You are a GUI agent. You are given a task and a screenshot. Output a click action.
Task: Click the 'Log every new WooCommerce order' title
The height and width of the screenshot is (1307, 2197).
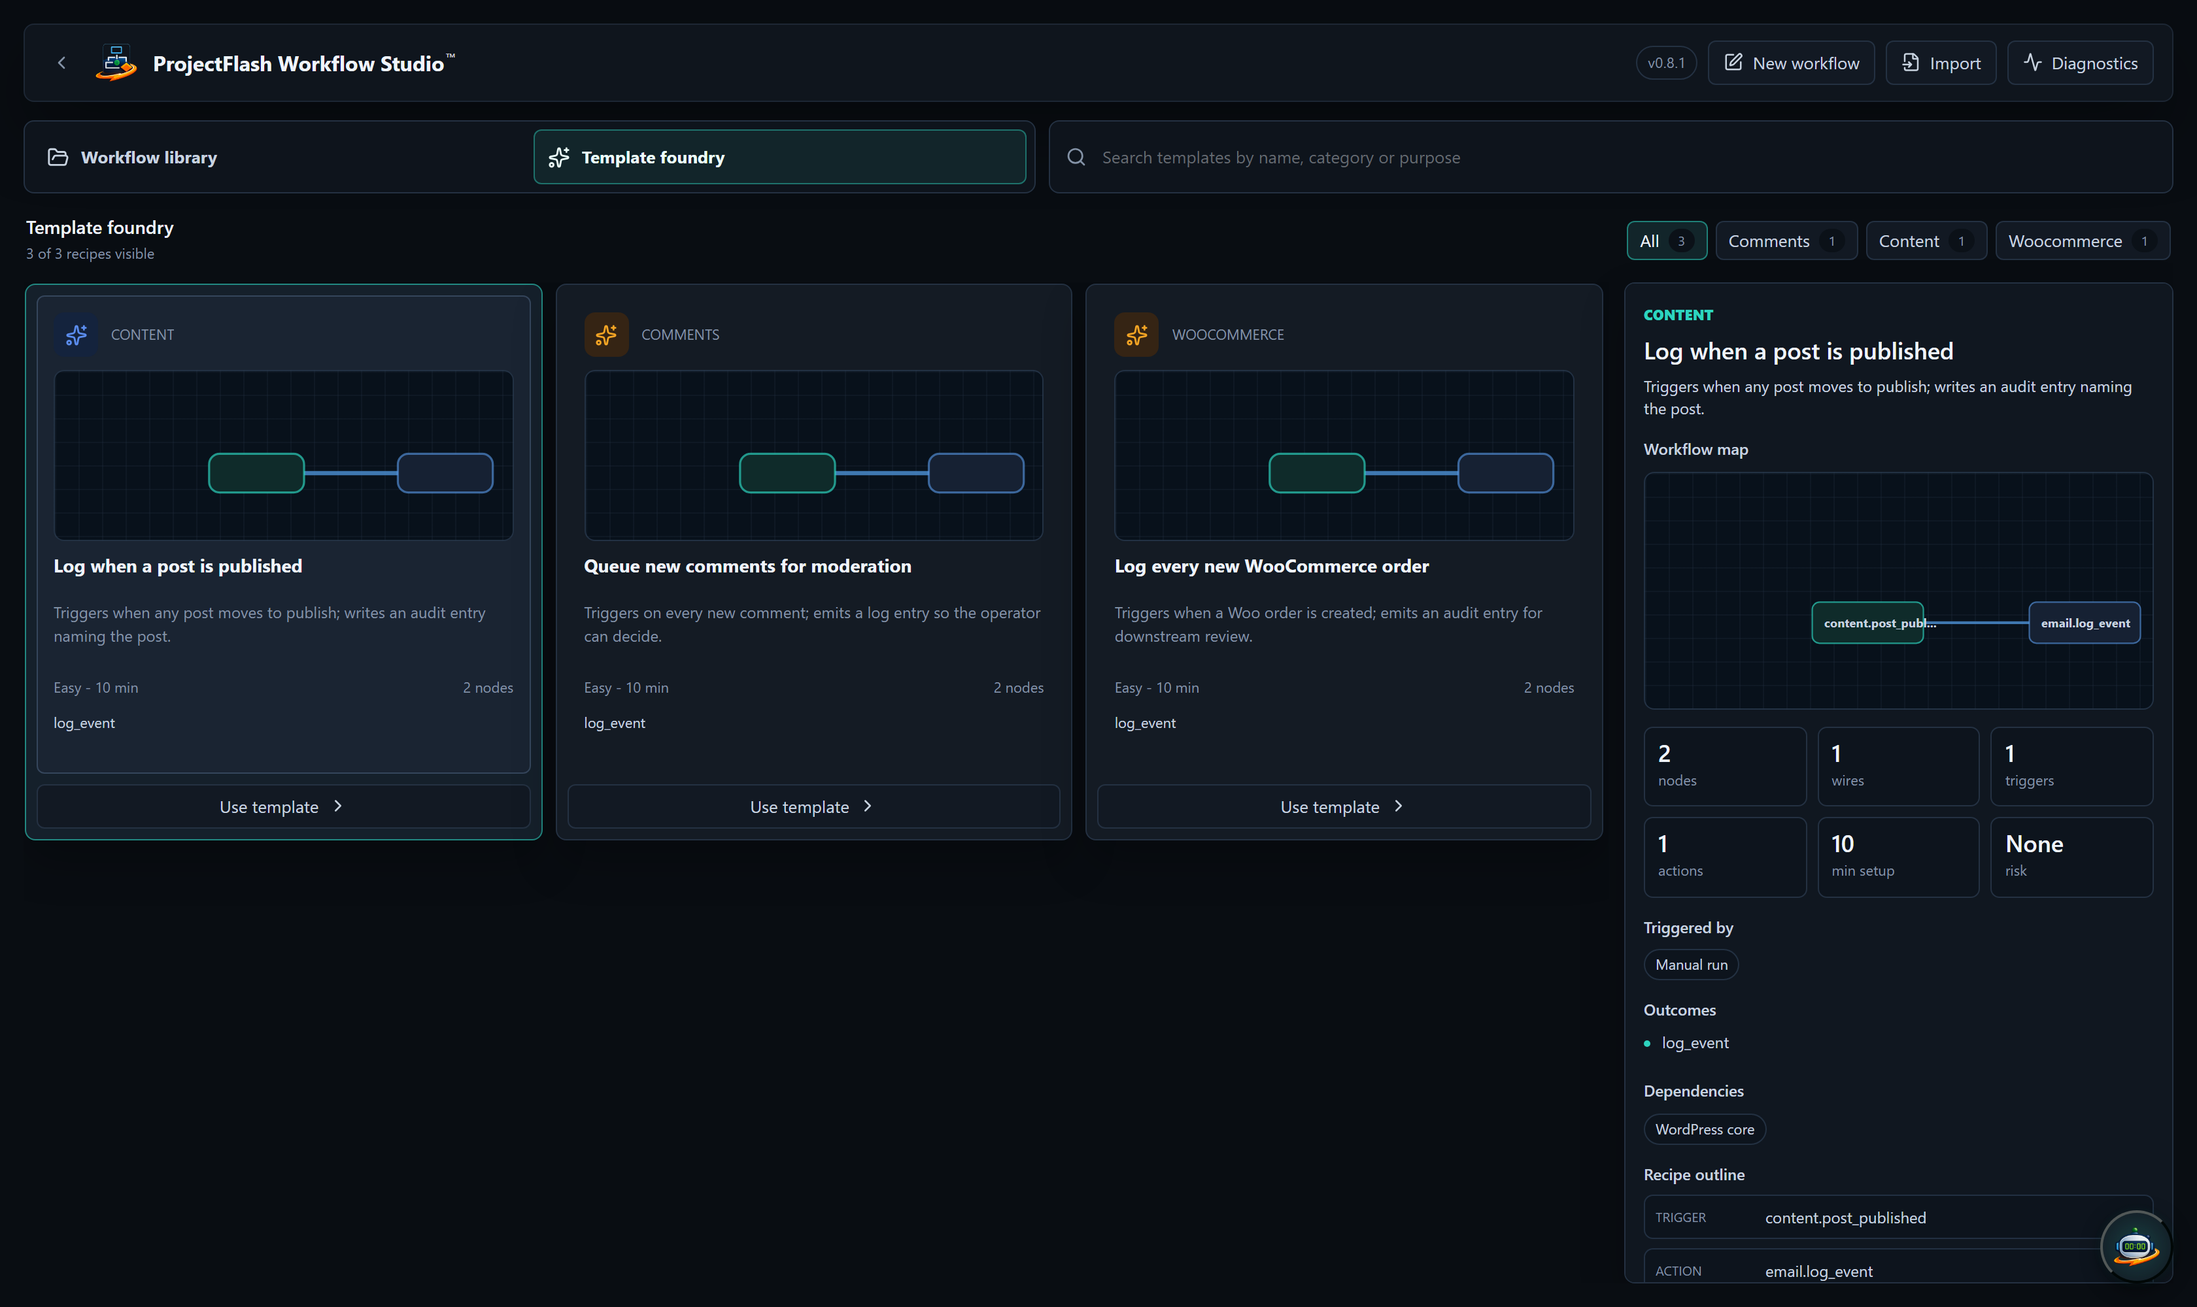(1272, 567)
